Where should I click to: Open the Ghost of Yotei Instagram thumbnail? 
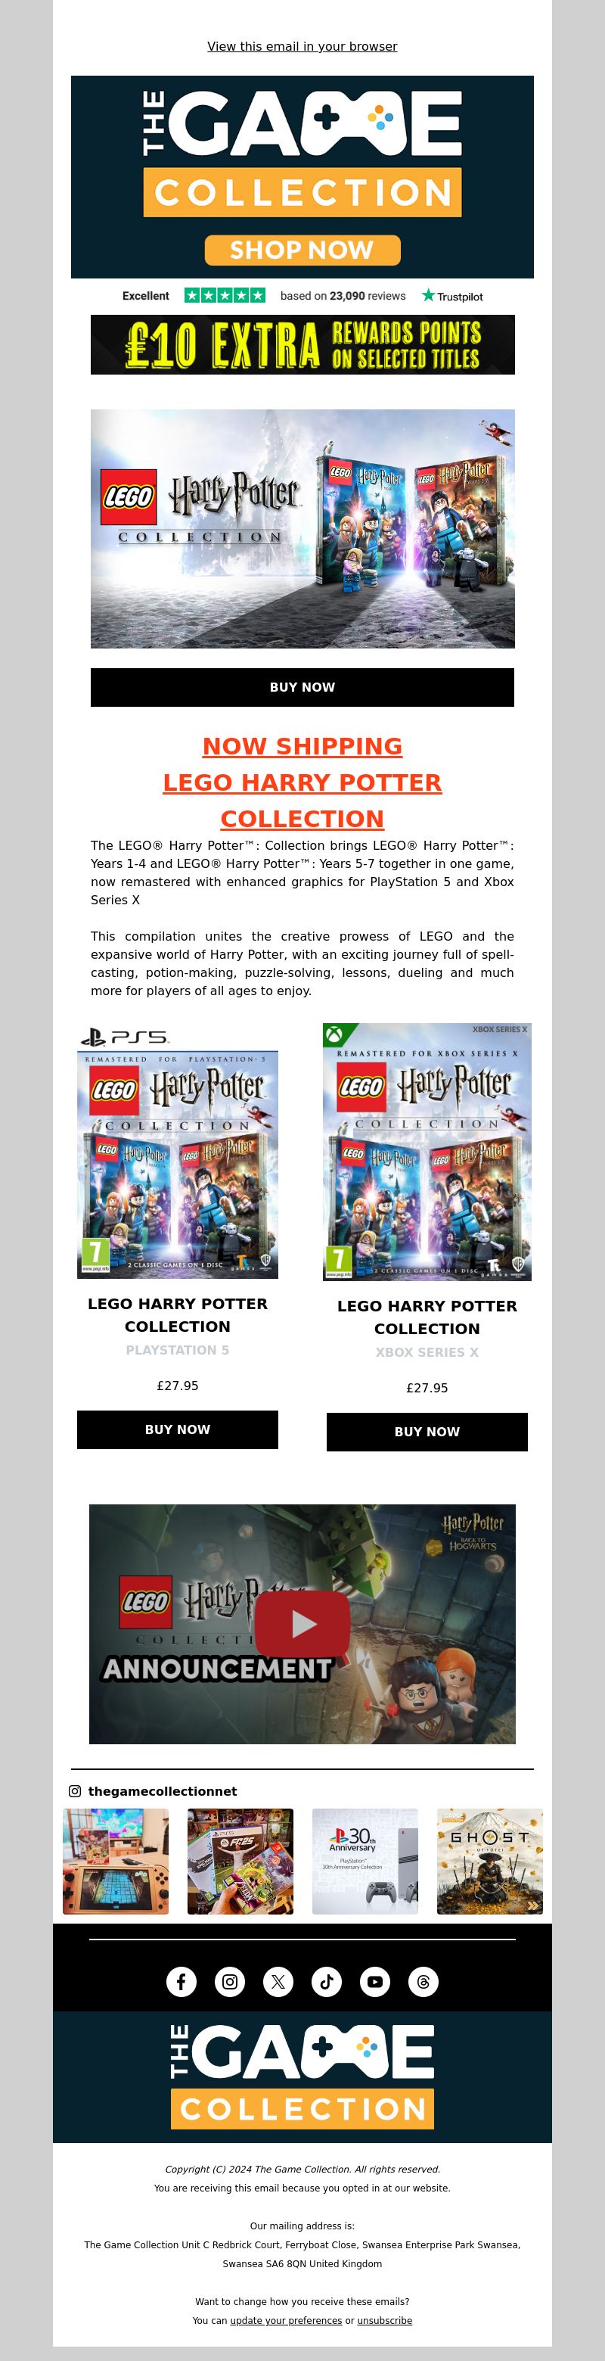pyautogui.click(x=490, y=1861)
